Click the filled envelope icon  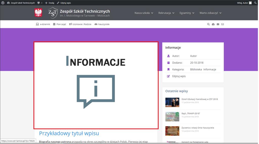pos(218,24)
